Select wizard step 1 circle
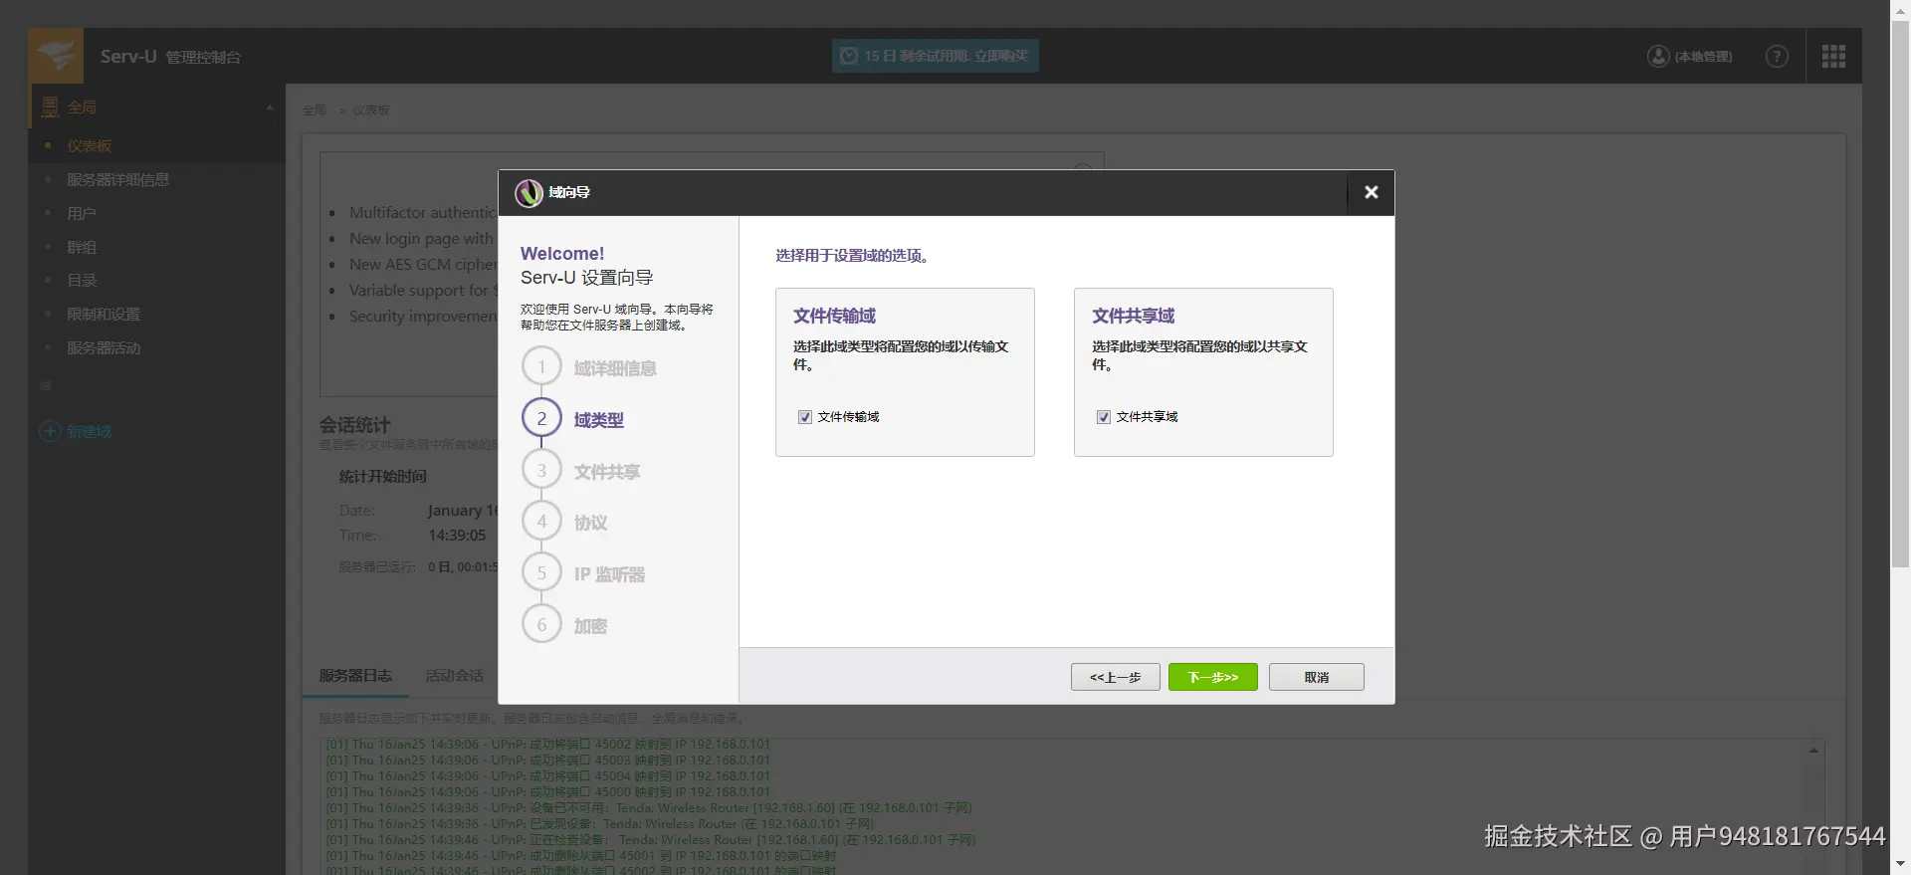Screen dimensions: 1911x875 541,366
